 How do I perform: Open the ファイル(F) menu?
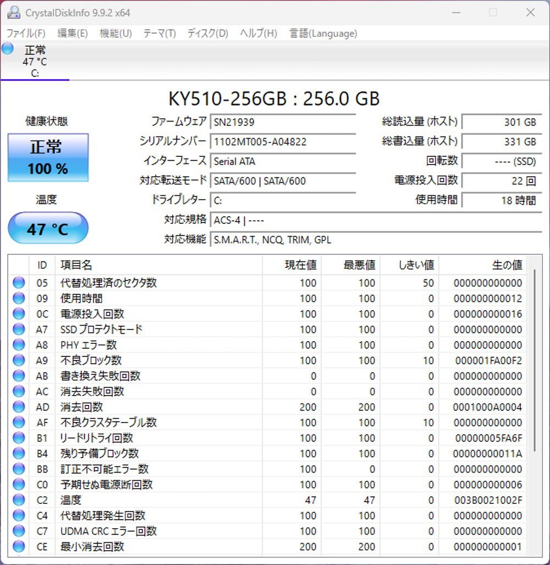(26, 34)
